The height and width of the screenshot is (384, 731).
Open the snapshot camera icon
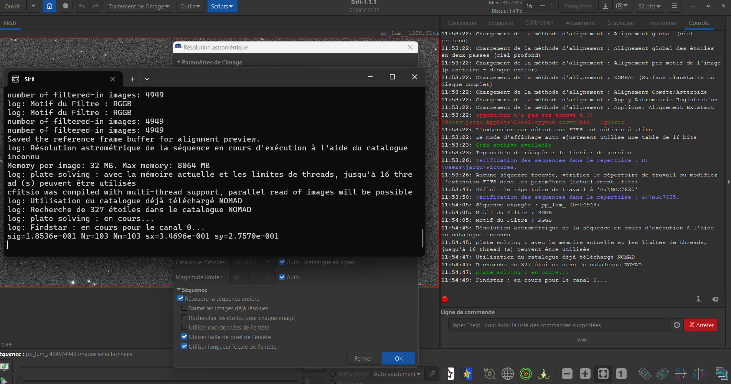[x=622, y=6]
